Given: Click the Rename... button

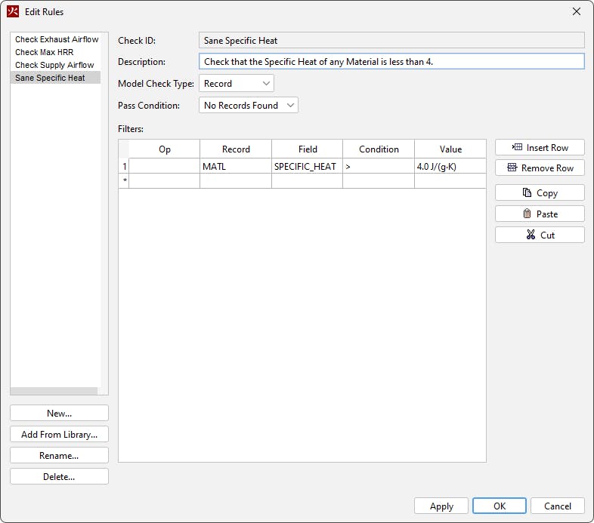Looking at the screenshot, I should (59, 455).
